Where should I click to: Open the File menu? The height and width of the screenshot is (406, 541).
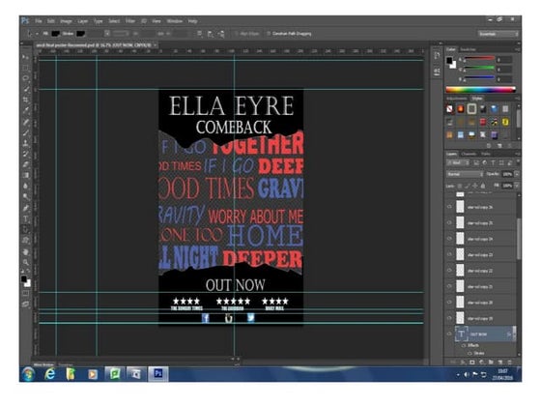(x=39, y=21)
